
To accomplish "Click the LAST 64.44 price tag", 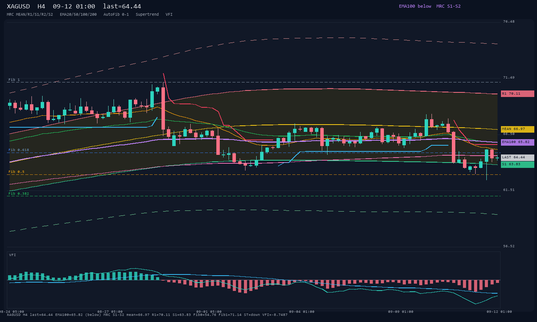I will 517,158.
